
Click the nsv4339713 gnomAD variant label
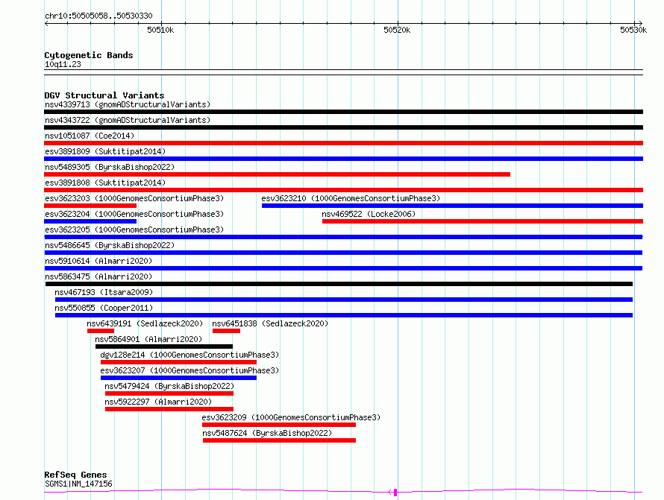click(128, 104)
